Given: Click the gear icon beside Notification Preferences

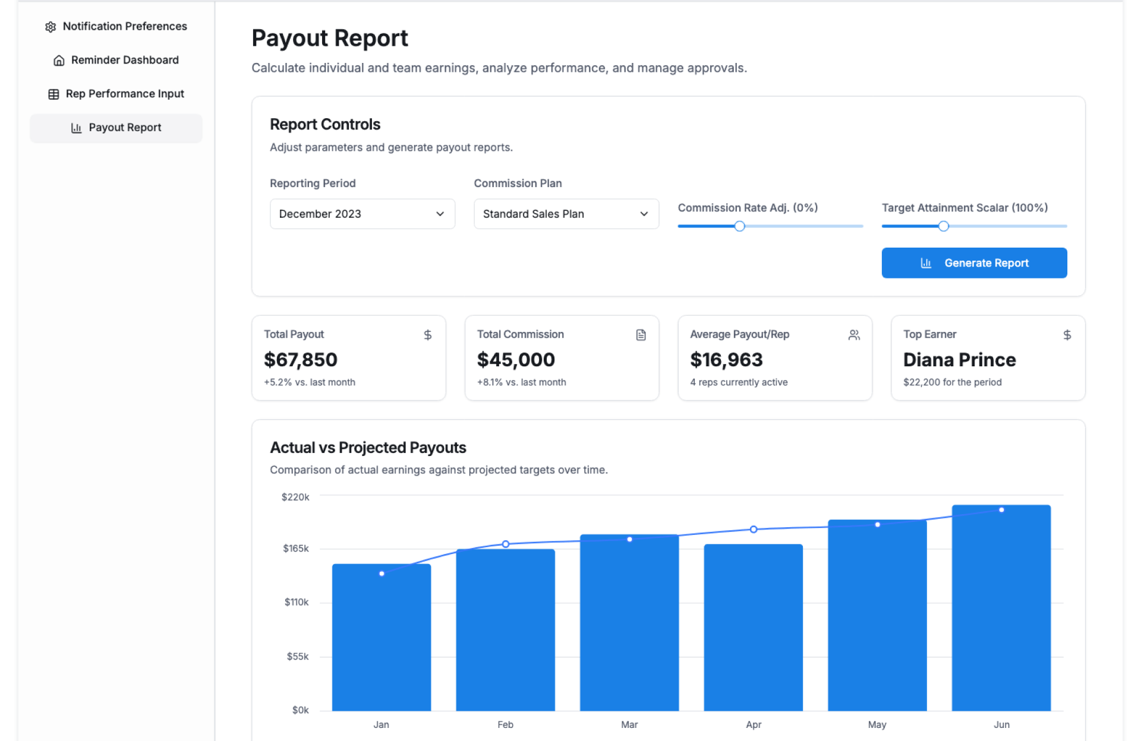Looking at the screenshot, I should coord(51,27).
